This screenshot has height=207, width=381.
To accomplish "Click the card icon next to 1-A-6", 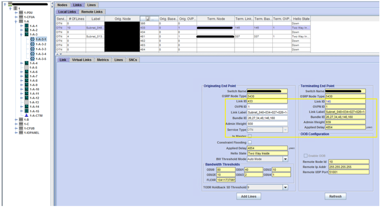I will (27, 72).
